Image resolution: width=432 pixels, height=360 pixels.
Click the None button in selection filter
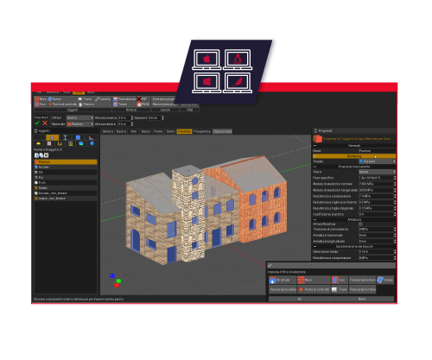point(362,299)
